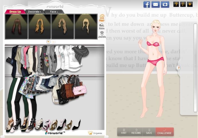Start the CHALLENGE button

(164, 132)
